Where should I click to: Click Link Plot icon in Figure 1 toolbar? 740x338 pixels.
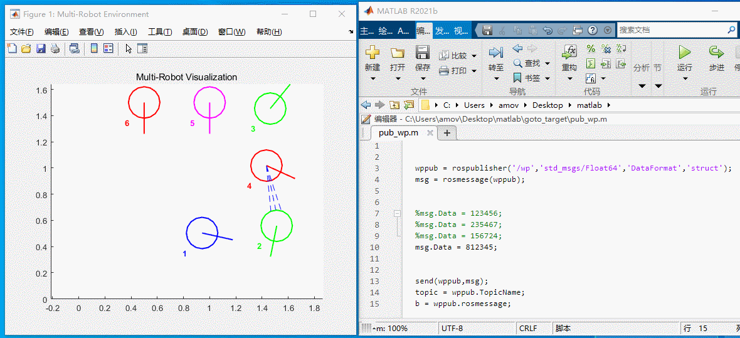click(x=74, y=48)
